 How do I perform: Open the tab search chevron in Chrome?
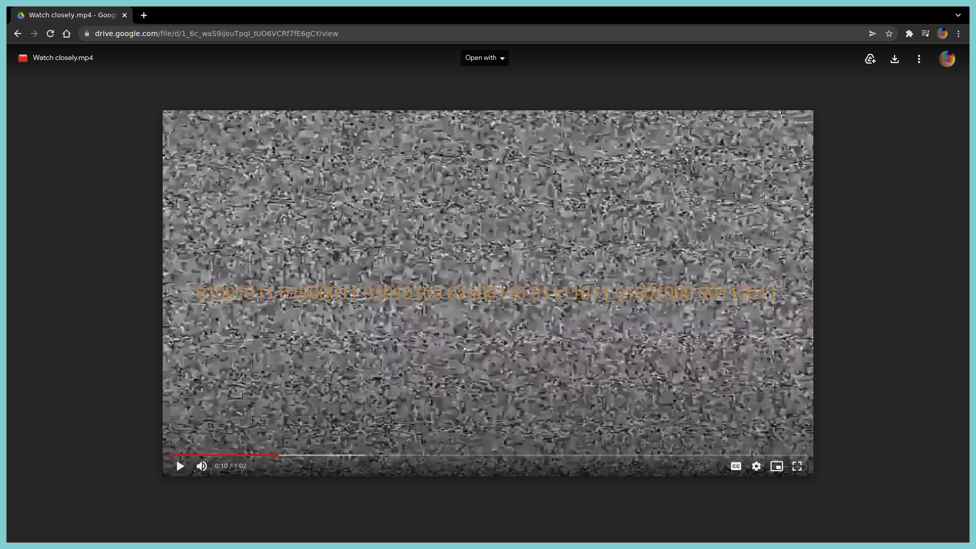tap(958, 15)
